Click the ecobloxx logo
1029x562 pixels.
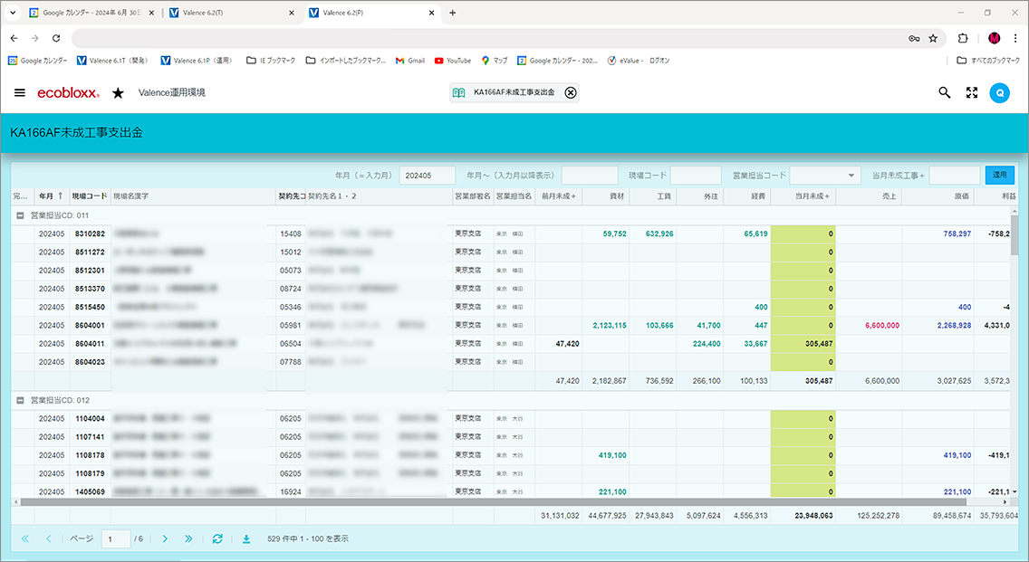[68, 93]
